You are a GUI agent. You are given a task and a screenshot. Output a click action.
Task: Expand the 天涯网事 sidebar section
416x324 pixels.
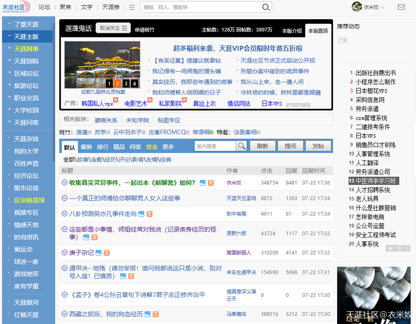click(10, 48)
